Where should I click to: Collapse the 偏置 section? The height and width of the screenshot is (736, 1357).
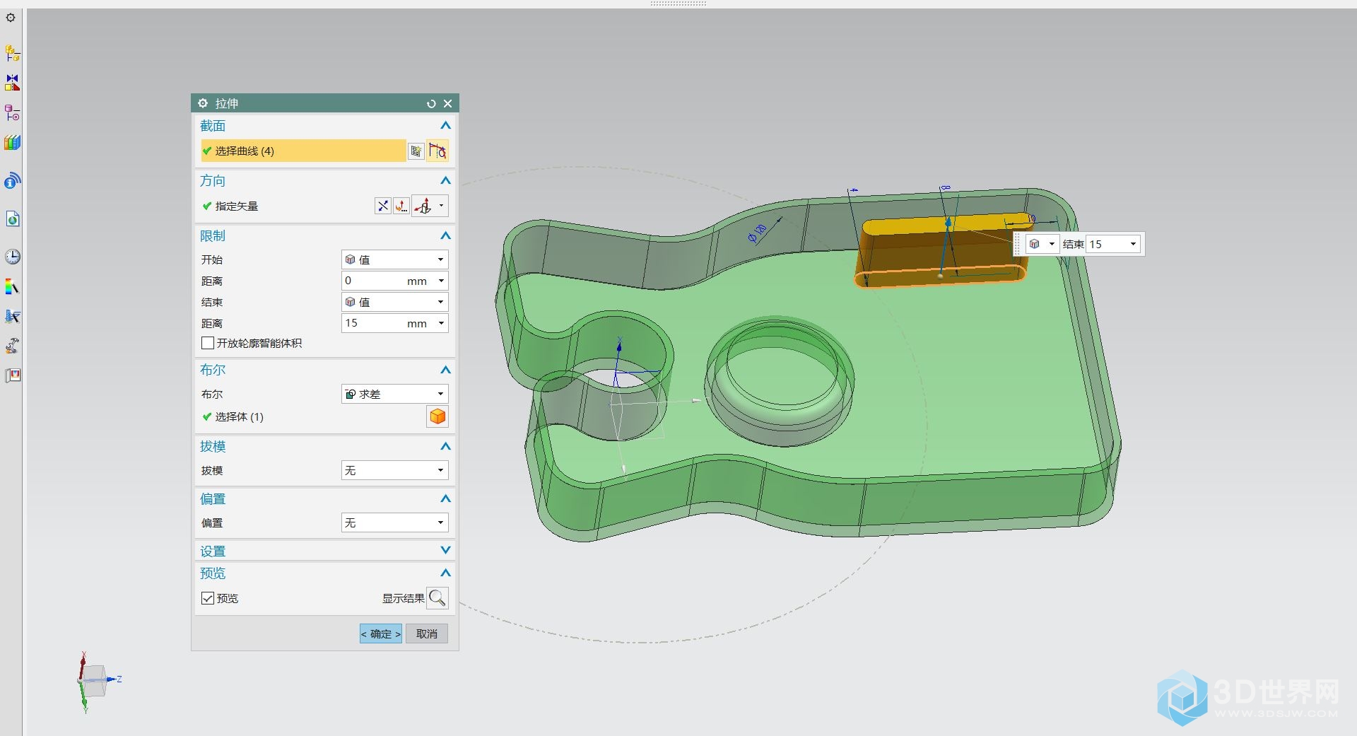(445, 498)
